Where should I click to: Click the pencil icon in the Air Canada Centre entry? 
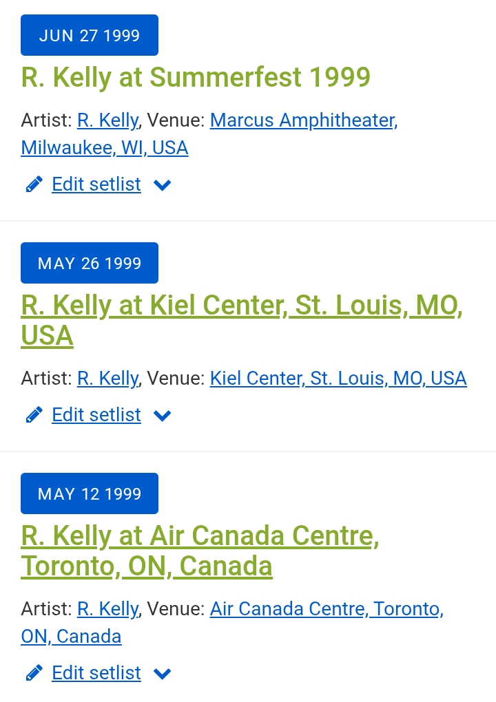click(x=34, y=673)
